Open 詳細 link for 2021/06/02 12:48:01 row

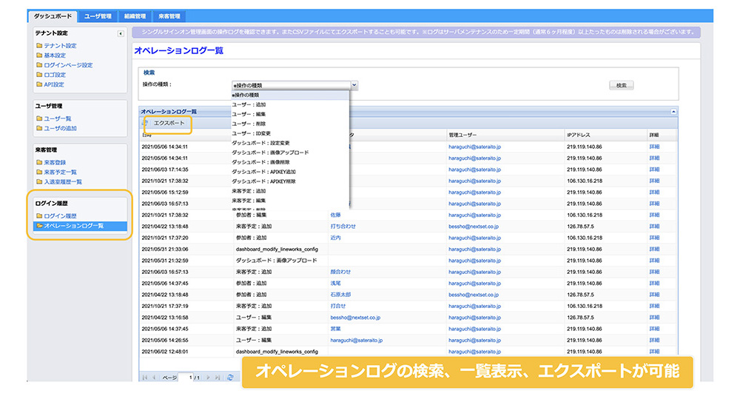point(654,352)
